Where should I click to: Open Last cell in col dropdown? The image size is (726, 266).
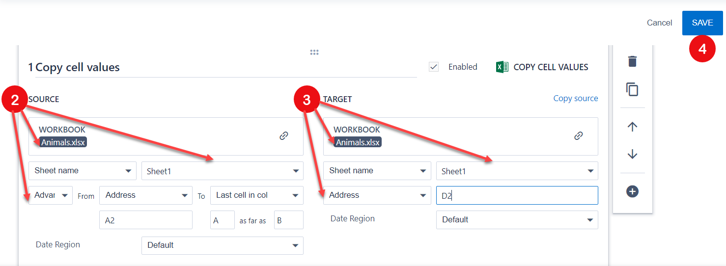(x=256, y=195)
